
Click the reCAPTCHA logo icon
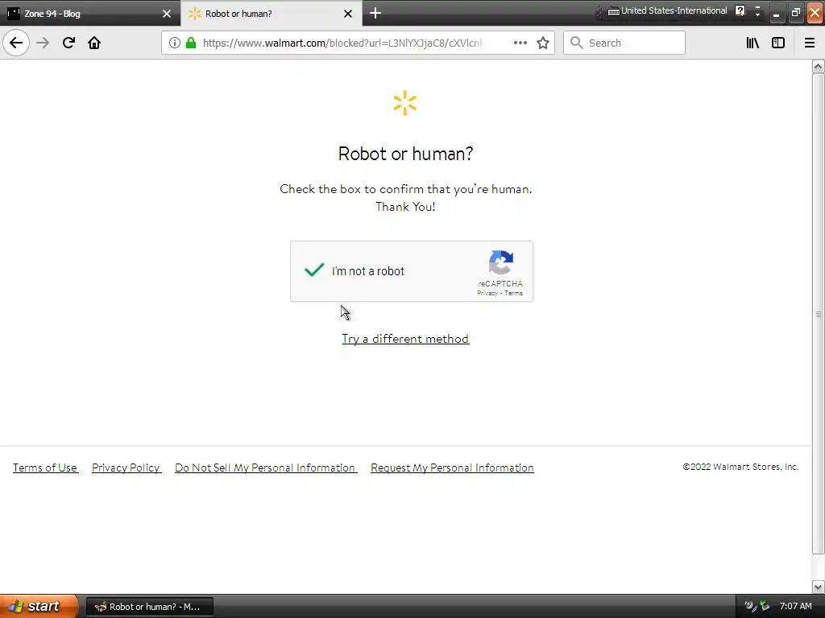click(x=500, y=262)
